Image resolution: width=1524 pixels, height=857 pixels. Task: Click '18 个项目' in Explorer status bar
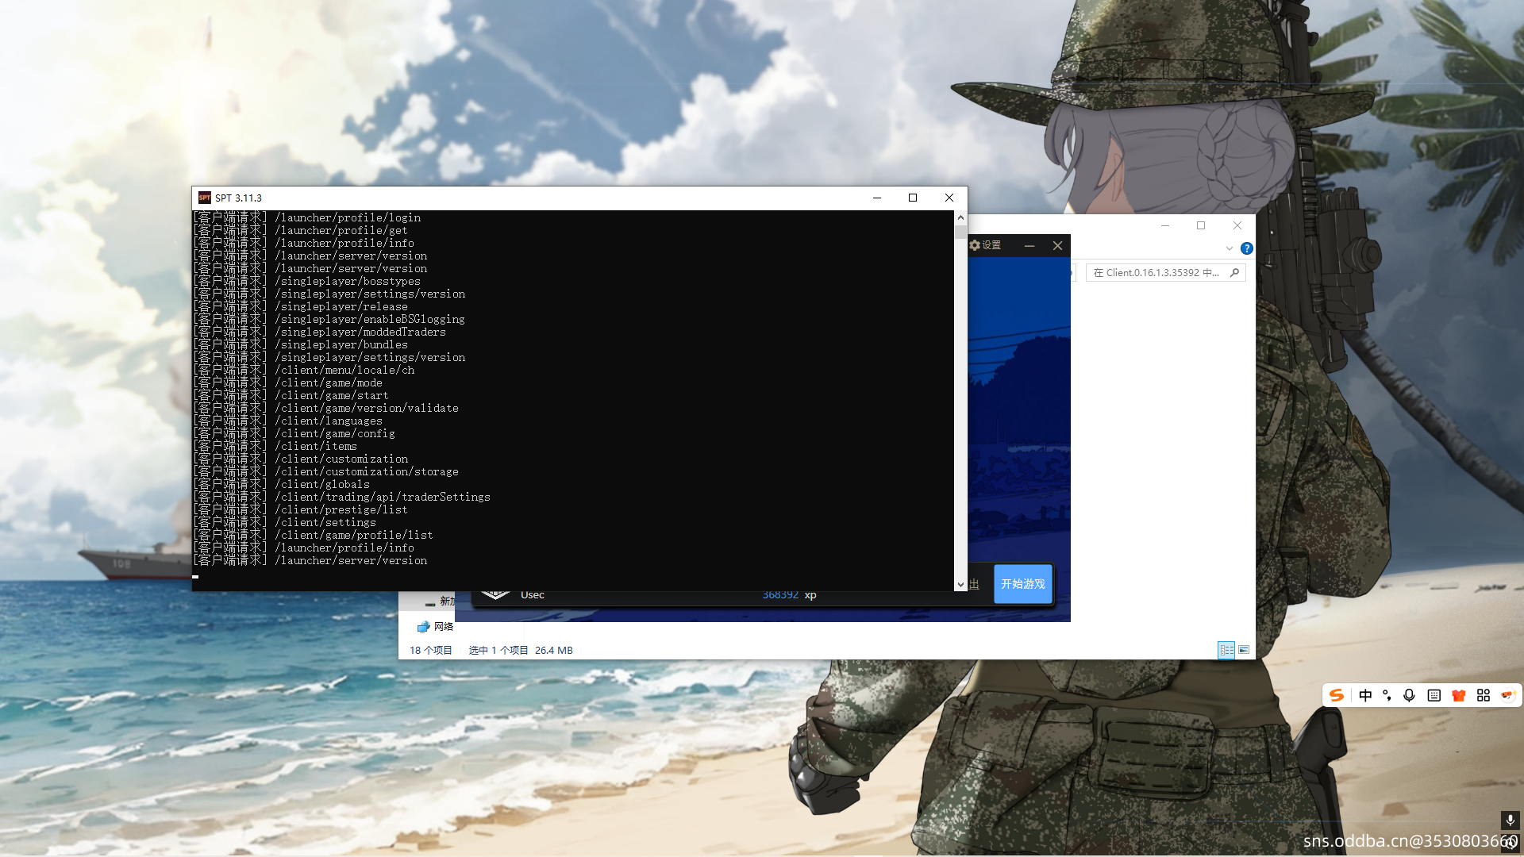click(x=431, y=651)
